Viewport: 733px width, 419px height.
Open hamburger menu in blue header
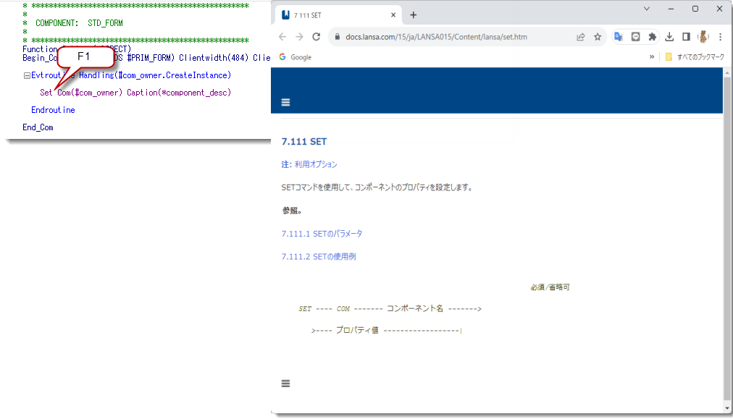click(285, 102)
